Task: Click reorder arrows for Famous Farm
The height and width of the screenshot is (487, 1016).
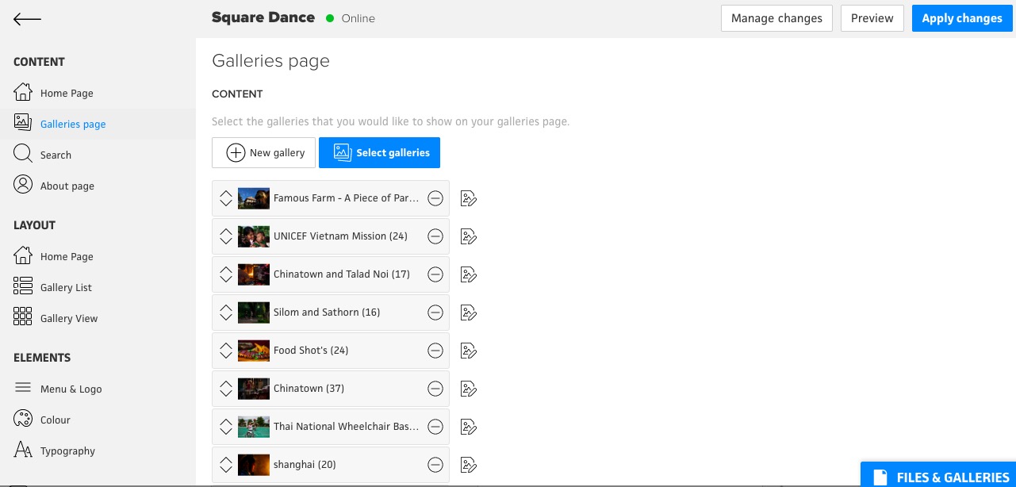Action: pyautogui.click(x=225, y=198)
